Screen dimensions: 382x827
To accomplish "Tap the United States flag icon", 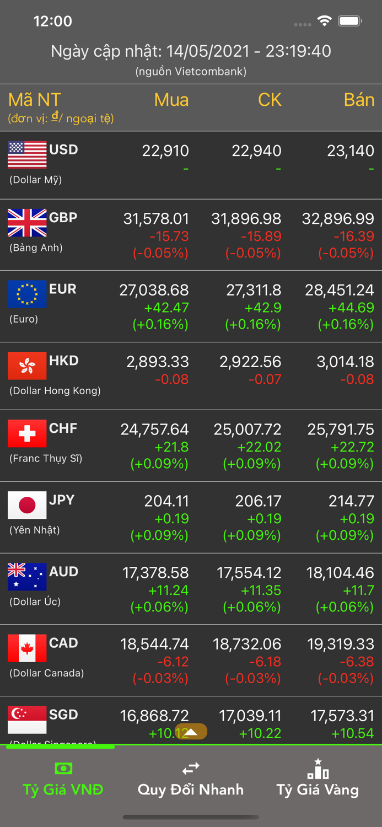I will point(27,154).
